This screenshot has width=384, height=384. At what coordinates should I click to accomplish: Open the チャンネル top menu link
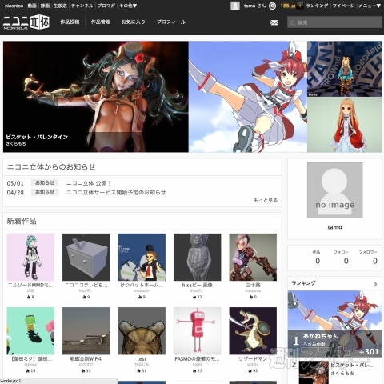tap(82, 6)
